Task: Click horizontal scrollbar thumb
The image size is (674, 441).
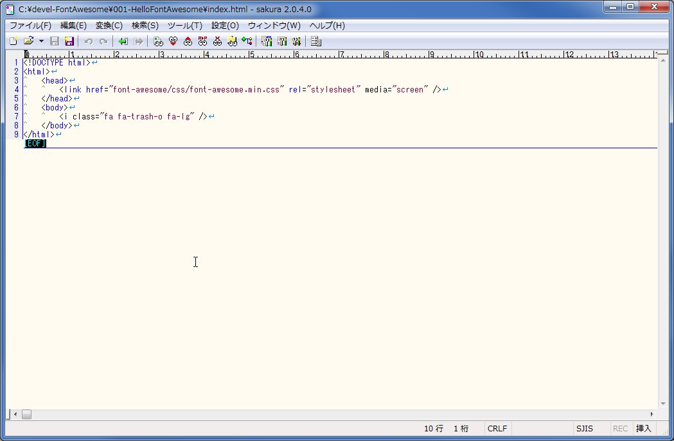Action: [x=26, y=415]
